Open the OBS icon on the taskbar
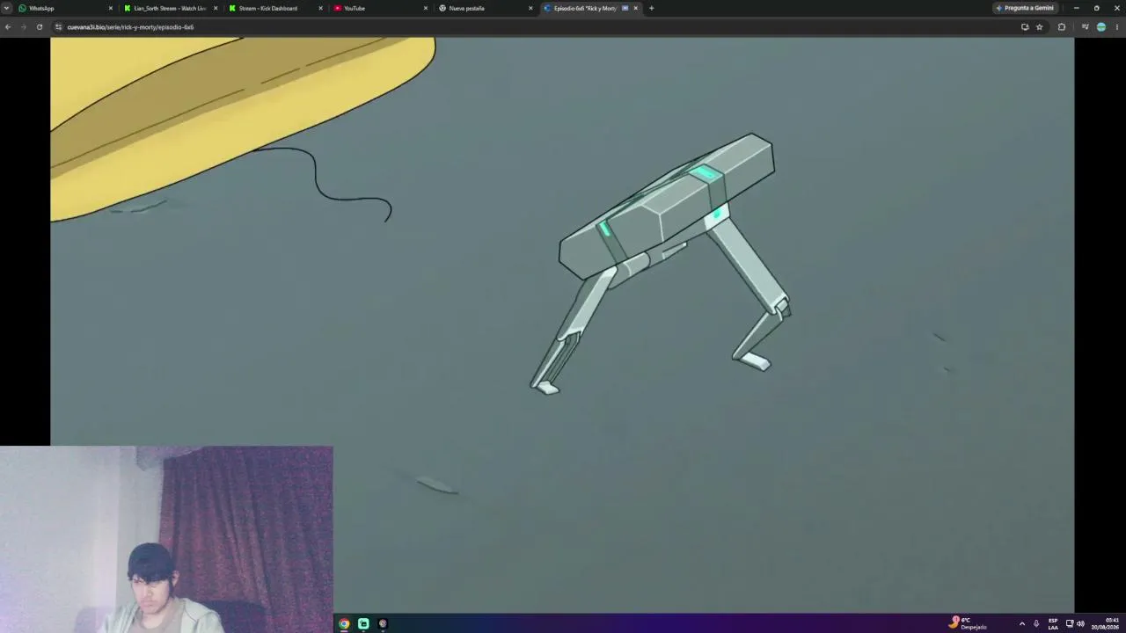This screenshot has width=1126, height=633. click(x=383, y=623)
